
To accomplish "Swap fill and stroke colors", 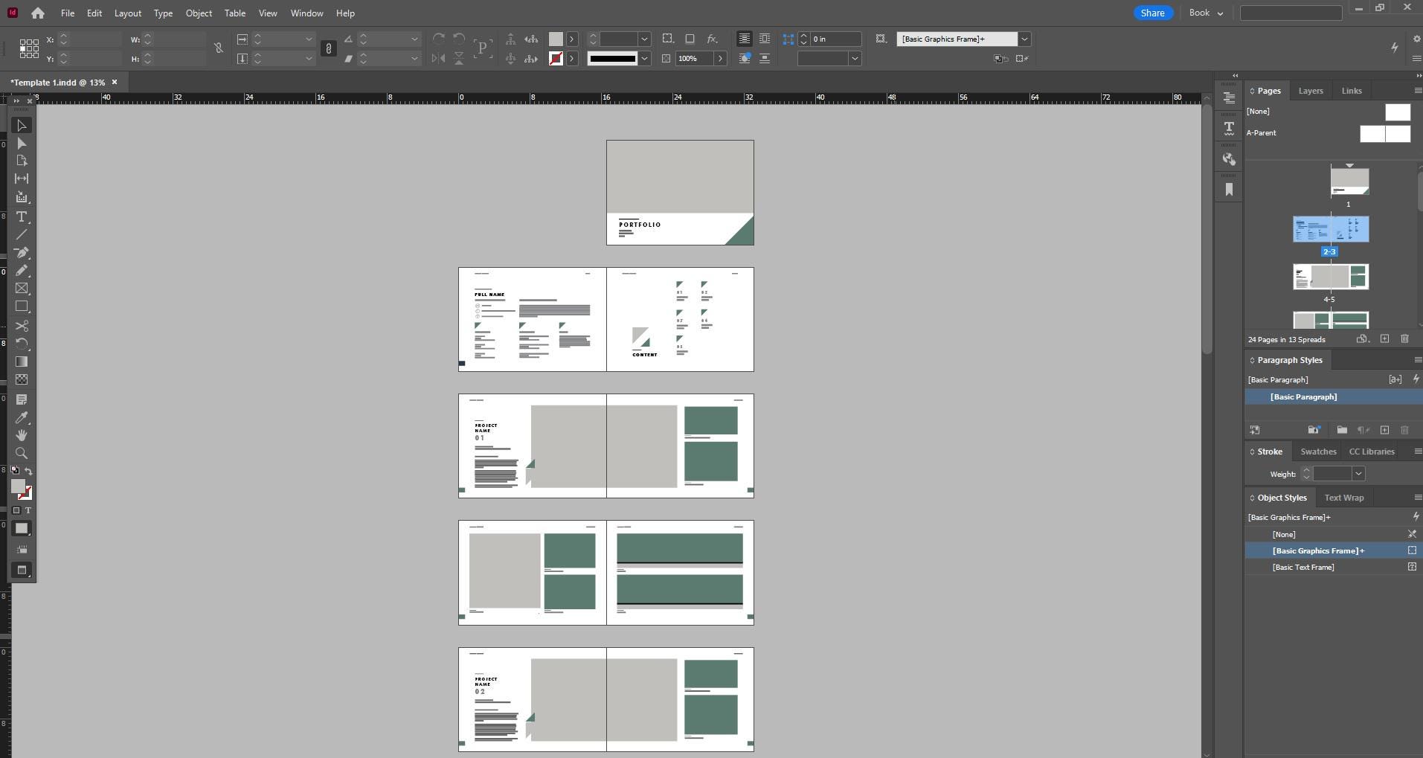I will (x=28, y=471).
